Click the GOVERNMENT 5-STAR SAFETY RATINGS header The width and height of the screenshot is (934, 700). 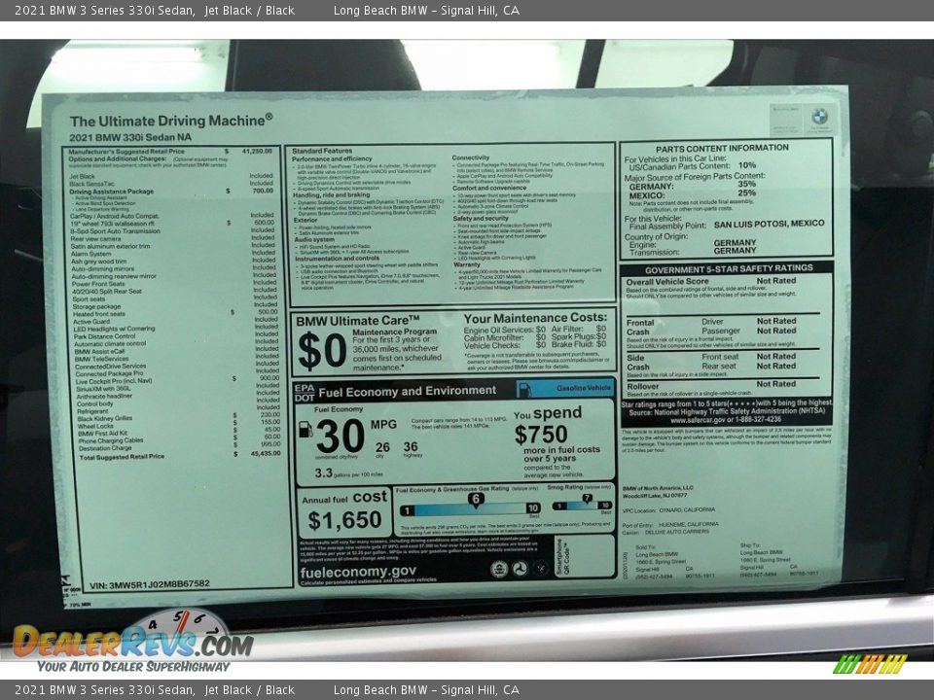pos(729,269)
